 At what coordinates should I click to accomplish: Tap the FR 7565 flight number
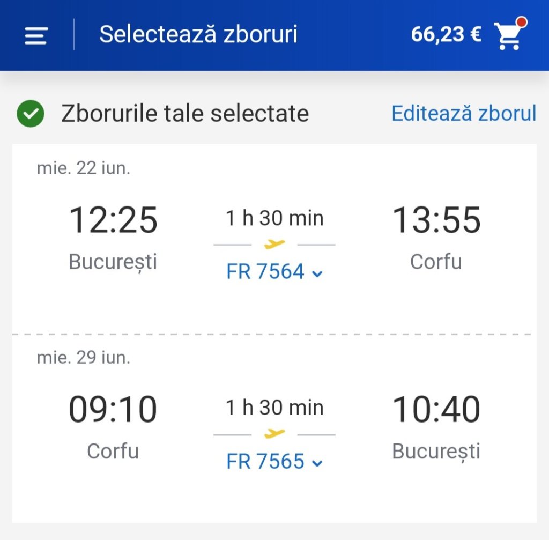[x=265, y=461]
